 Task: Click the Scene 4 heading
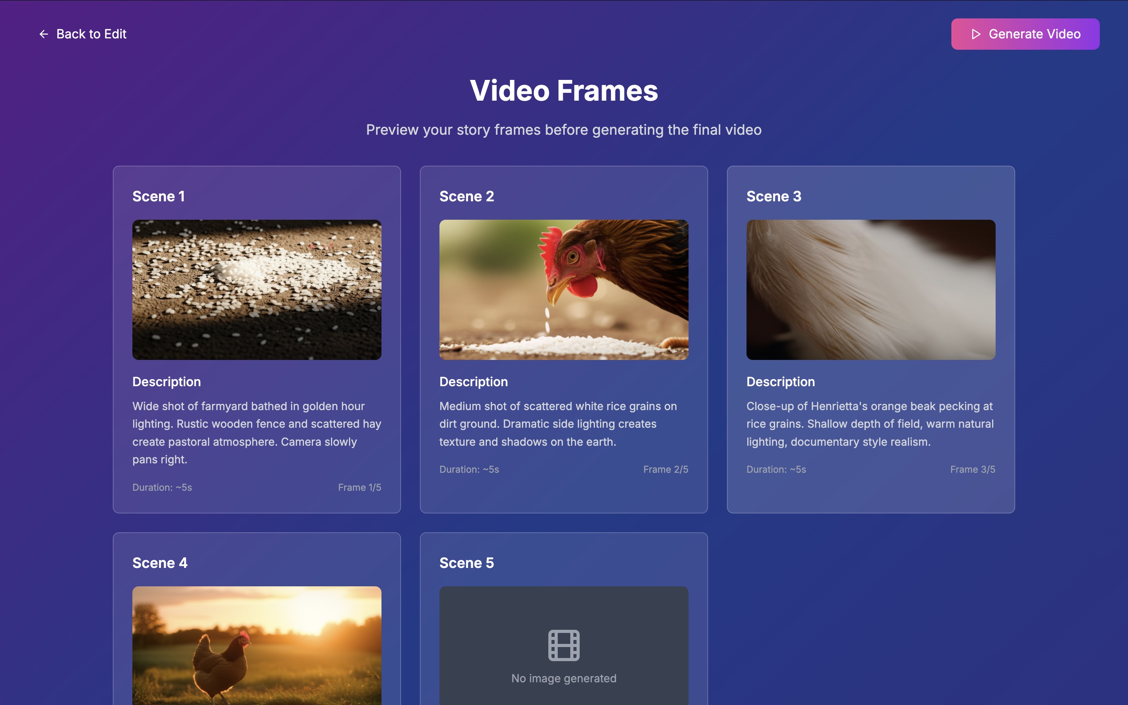160,563
